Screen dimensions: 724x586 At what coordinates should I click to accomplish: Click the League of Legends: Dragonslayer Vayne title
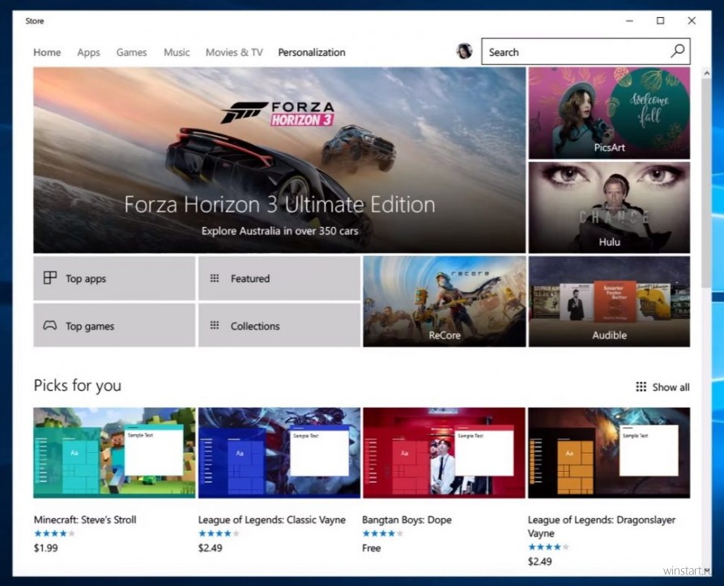point(602,526)
